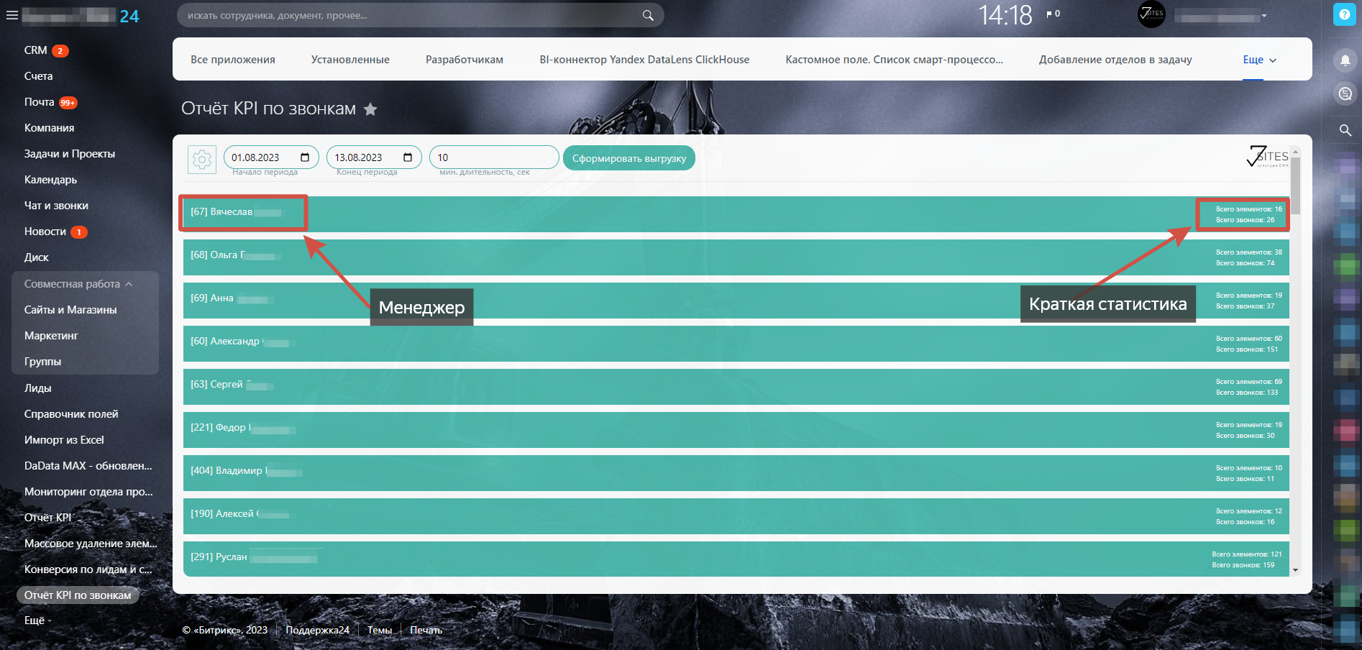Expand the [404] Владимир manager row
The height and width of the screenshot is (650, 1362).
point(736,473)
